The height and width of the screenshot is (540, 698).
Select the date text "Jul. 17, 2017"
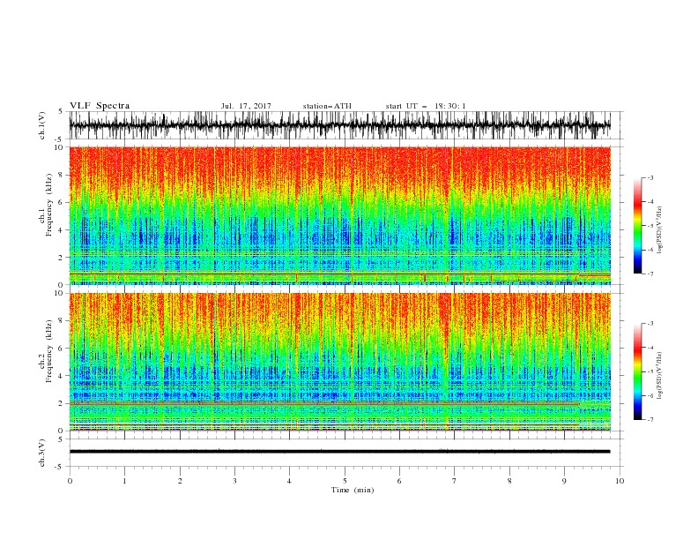246,106
